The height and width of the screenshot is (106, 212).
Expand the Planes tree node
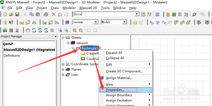coord(63,69)
